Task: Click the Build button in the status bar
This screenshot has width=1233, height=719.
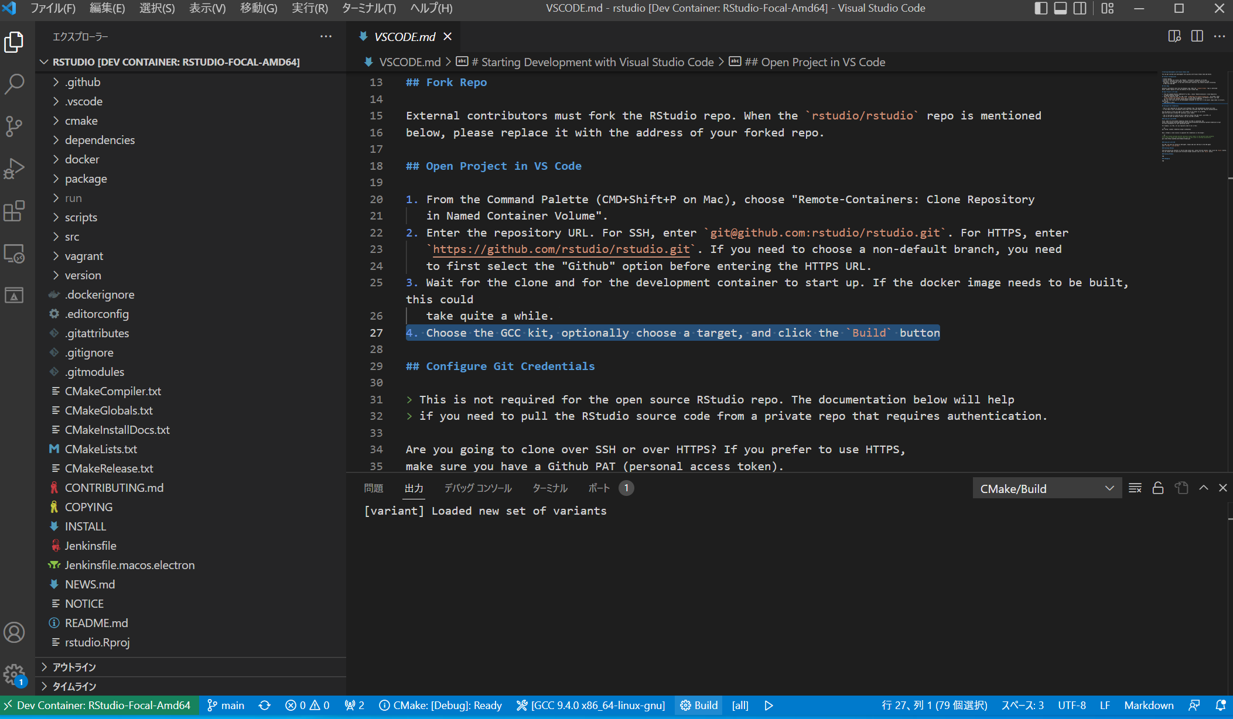Action: click(x=698, y=706)
